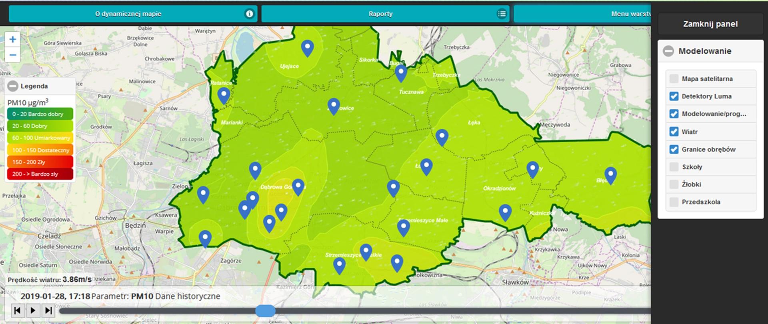768x324 pixels.
Task: Click the blue timeline slider handle
Action: pyautogui.click(x=265, y=311)
